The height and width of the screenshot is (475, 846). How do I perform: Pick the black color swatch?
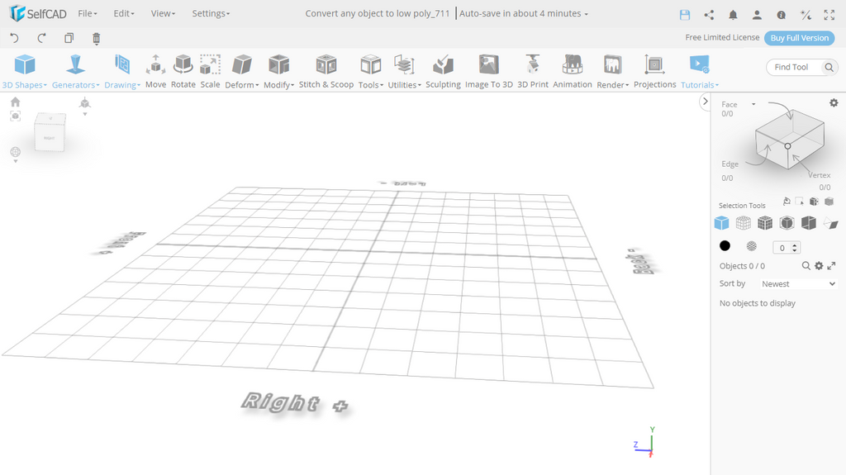coord(725,246)
